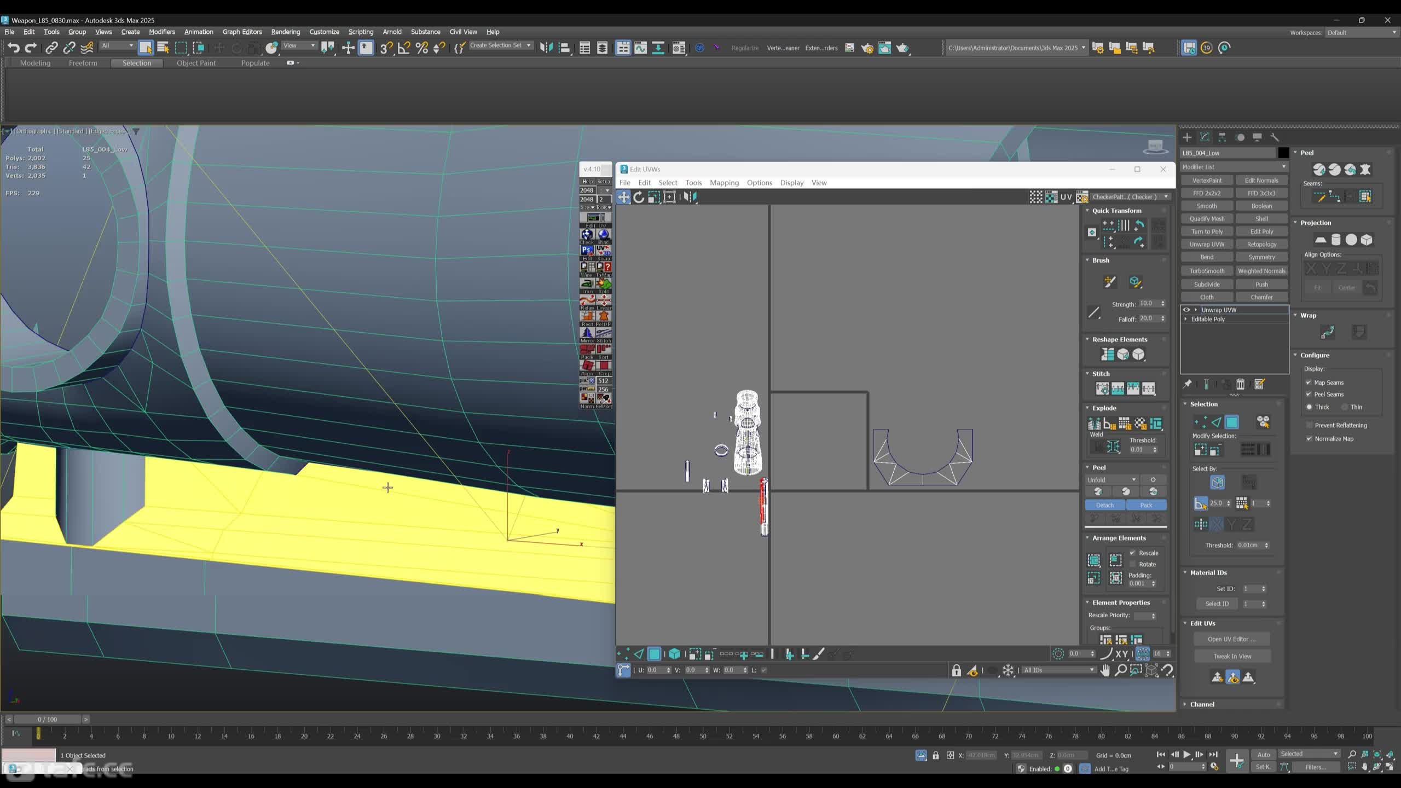Image resolution: width=1401 pixels, height=788 pixels.
Task: Click the Mirror tool in main toolbar
Action: tap(546, 48)
